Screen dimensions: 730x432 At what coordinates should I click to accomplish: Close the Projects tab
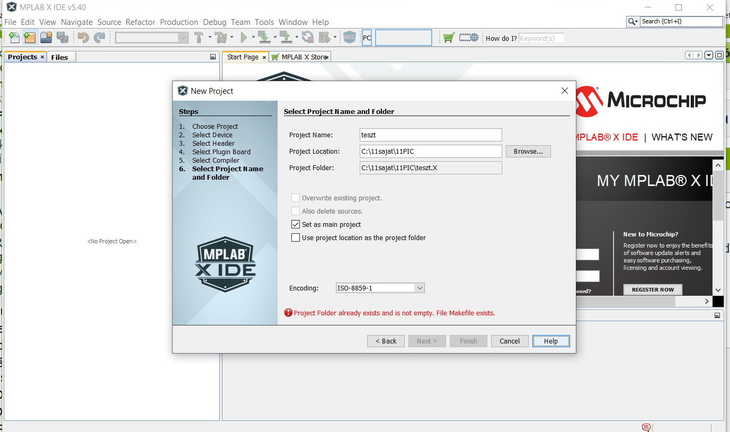click(42, 57)
